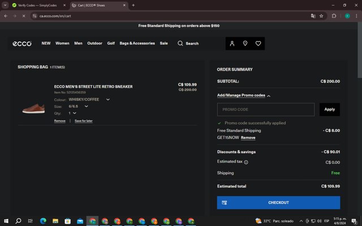Click Save for later link
Image resolution: width=362 pixels, height=226 pixels.
pos(84,121)
